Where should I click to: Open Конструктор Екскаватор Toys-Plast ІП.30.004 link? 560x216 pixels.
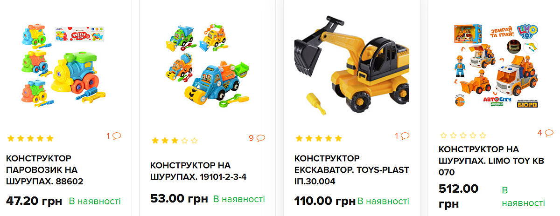pyautogui.click(x=352, y=169)
